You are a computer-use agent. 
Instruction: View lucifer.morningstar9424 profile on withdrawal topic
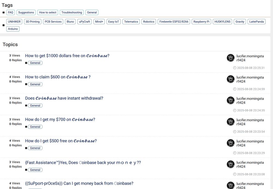pos(250,101)
